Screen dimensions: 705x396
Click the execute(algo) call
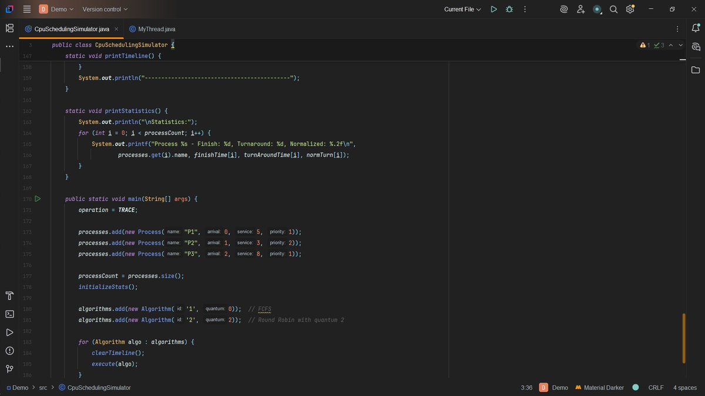114,364
